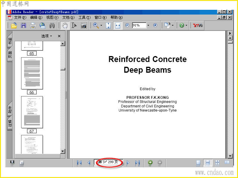Select page 67 thumbnail

point(32,112)
